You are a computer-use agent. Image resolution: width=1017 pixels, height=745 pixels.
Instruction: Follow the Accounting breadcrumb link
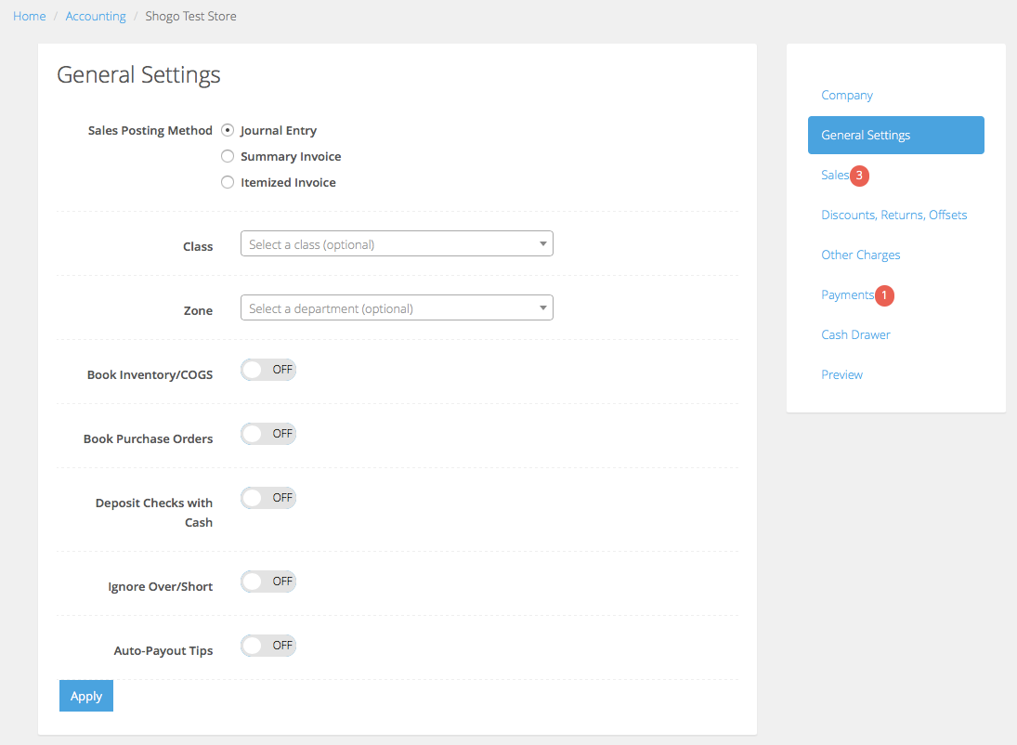pos(96,16)
